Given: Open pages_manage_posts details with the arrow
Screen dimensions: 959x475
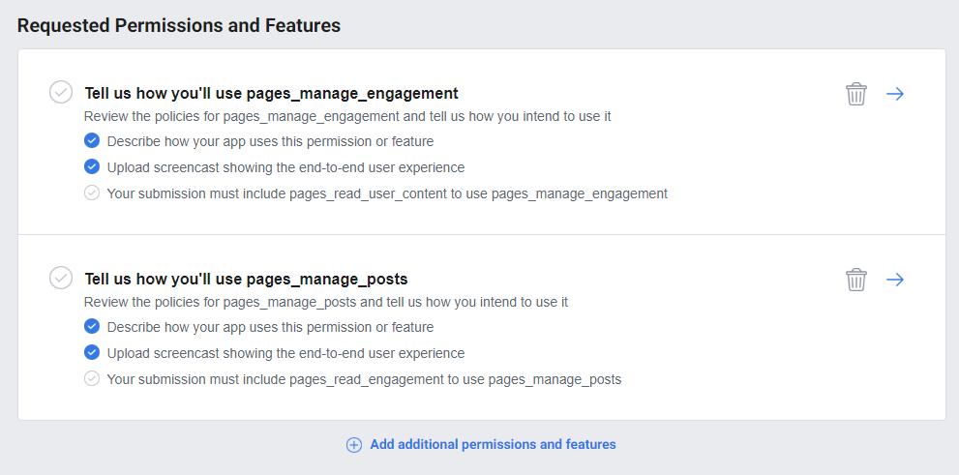Looking at the screenshot, I should point(895,280).
